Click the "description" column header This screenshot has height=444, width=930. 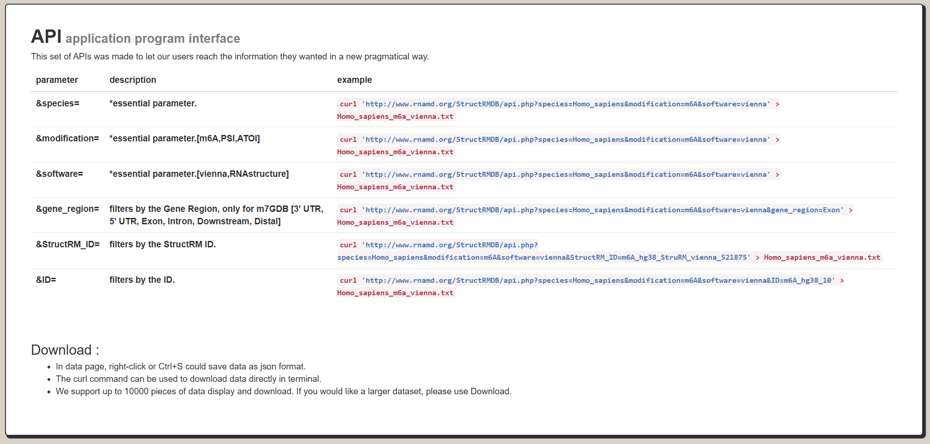(x=133, y=80)
